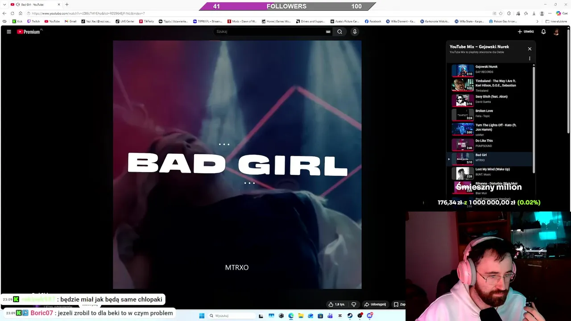This screenshot has width=571, height=321.
Task: Open YouTube notifications bell
Action: [x=543, y=32]
